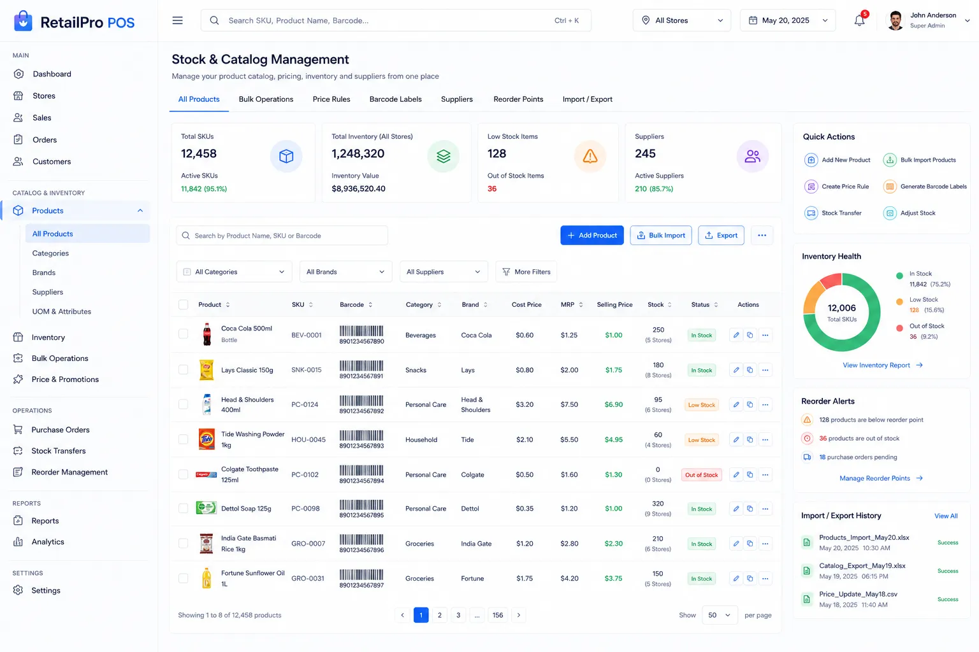Check the Tide Washing Powder checkbox
The width and height of the screenshot is (979, 652).
coord(184,439)
